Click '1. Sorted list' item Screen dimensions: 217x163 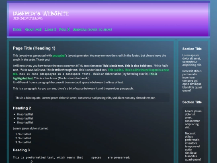(23, 134)
